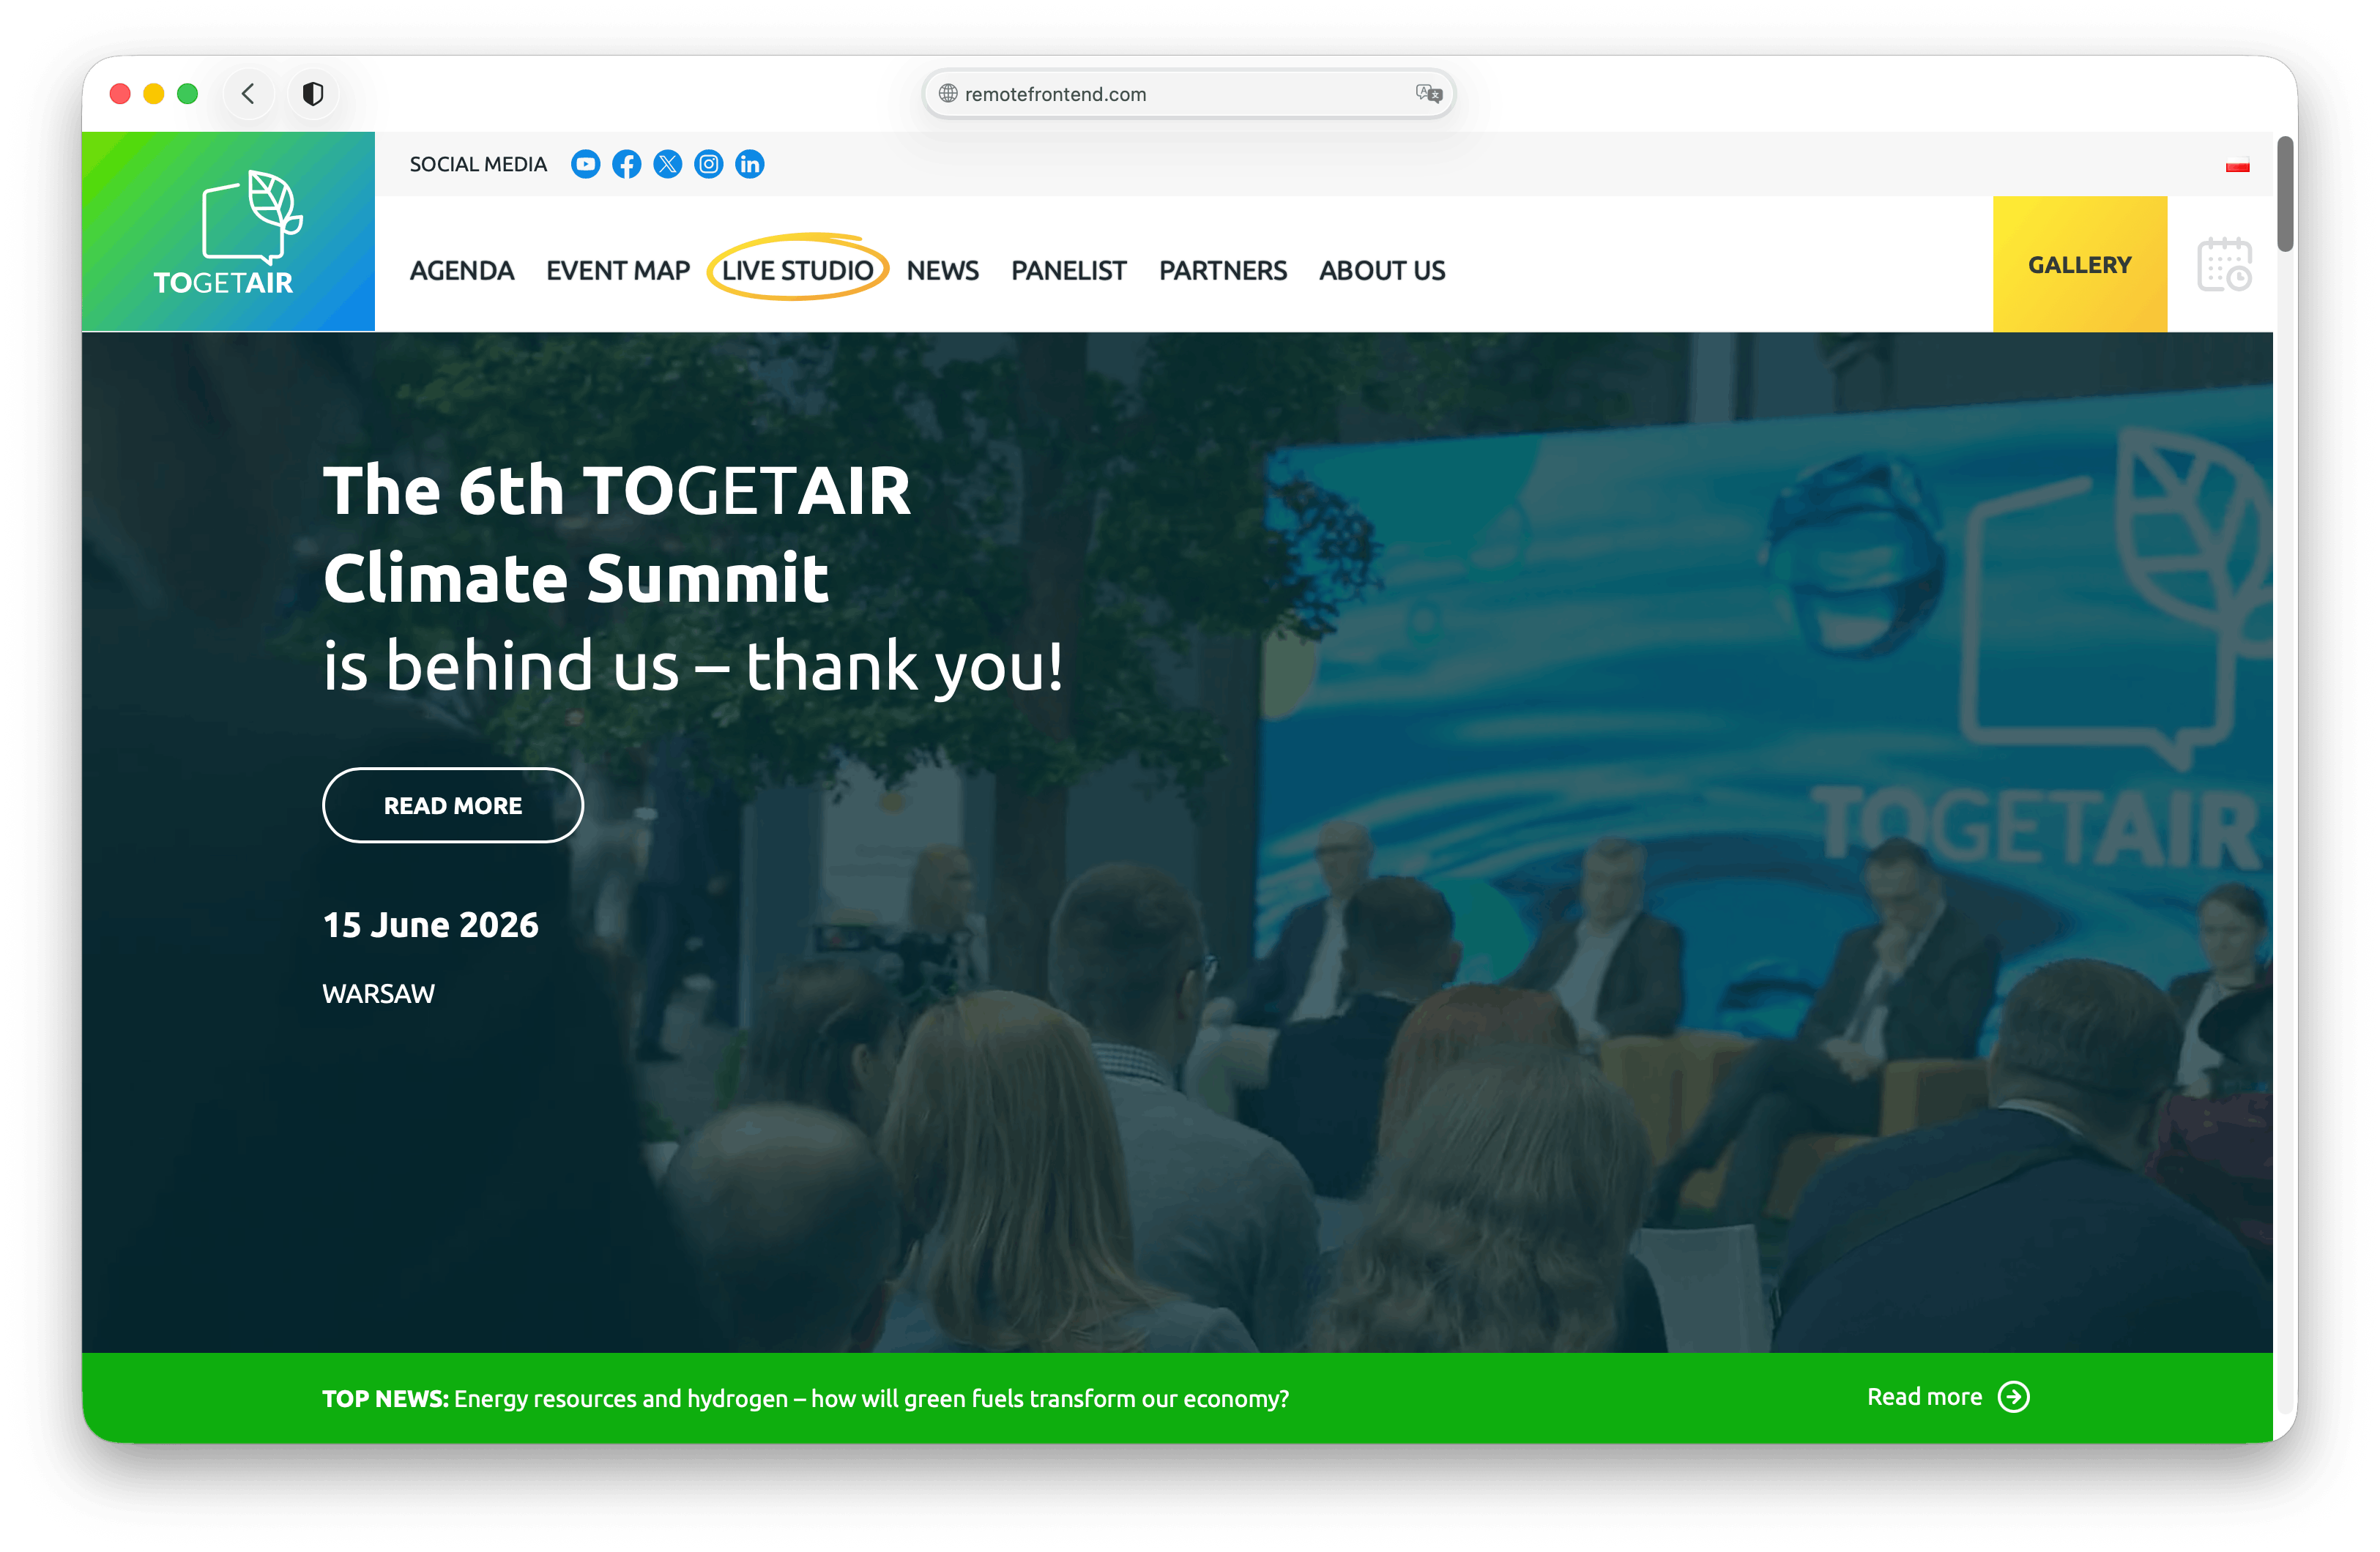
Task: Open the YouTube social media icon
Action: click(x=585, y=164)
